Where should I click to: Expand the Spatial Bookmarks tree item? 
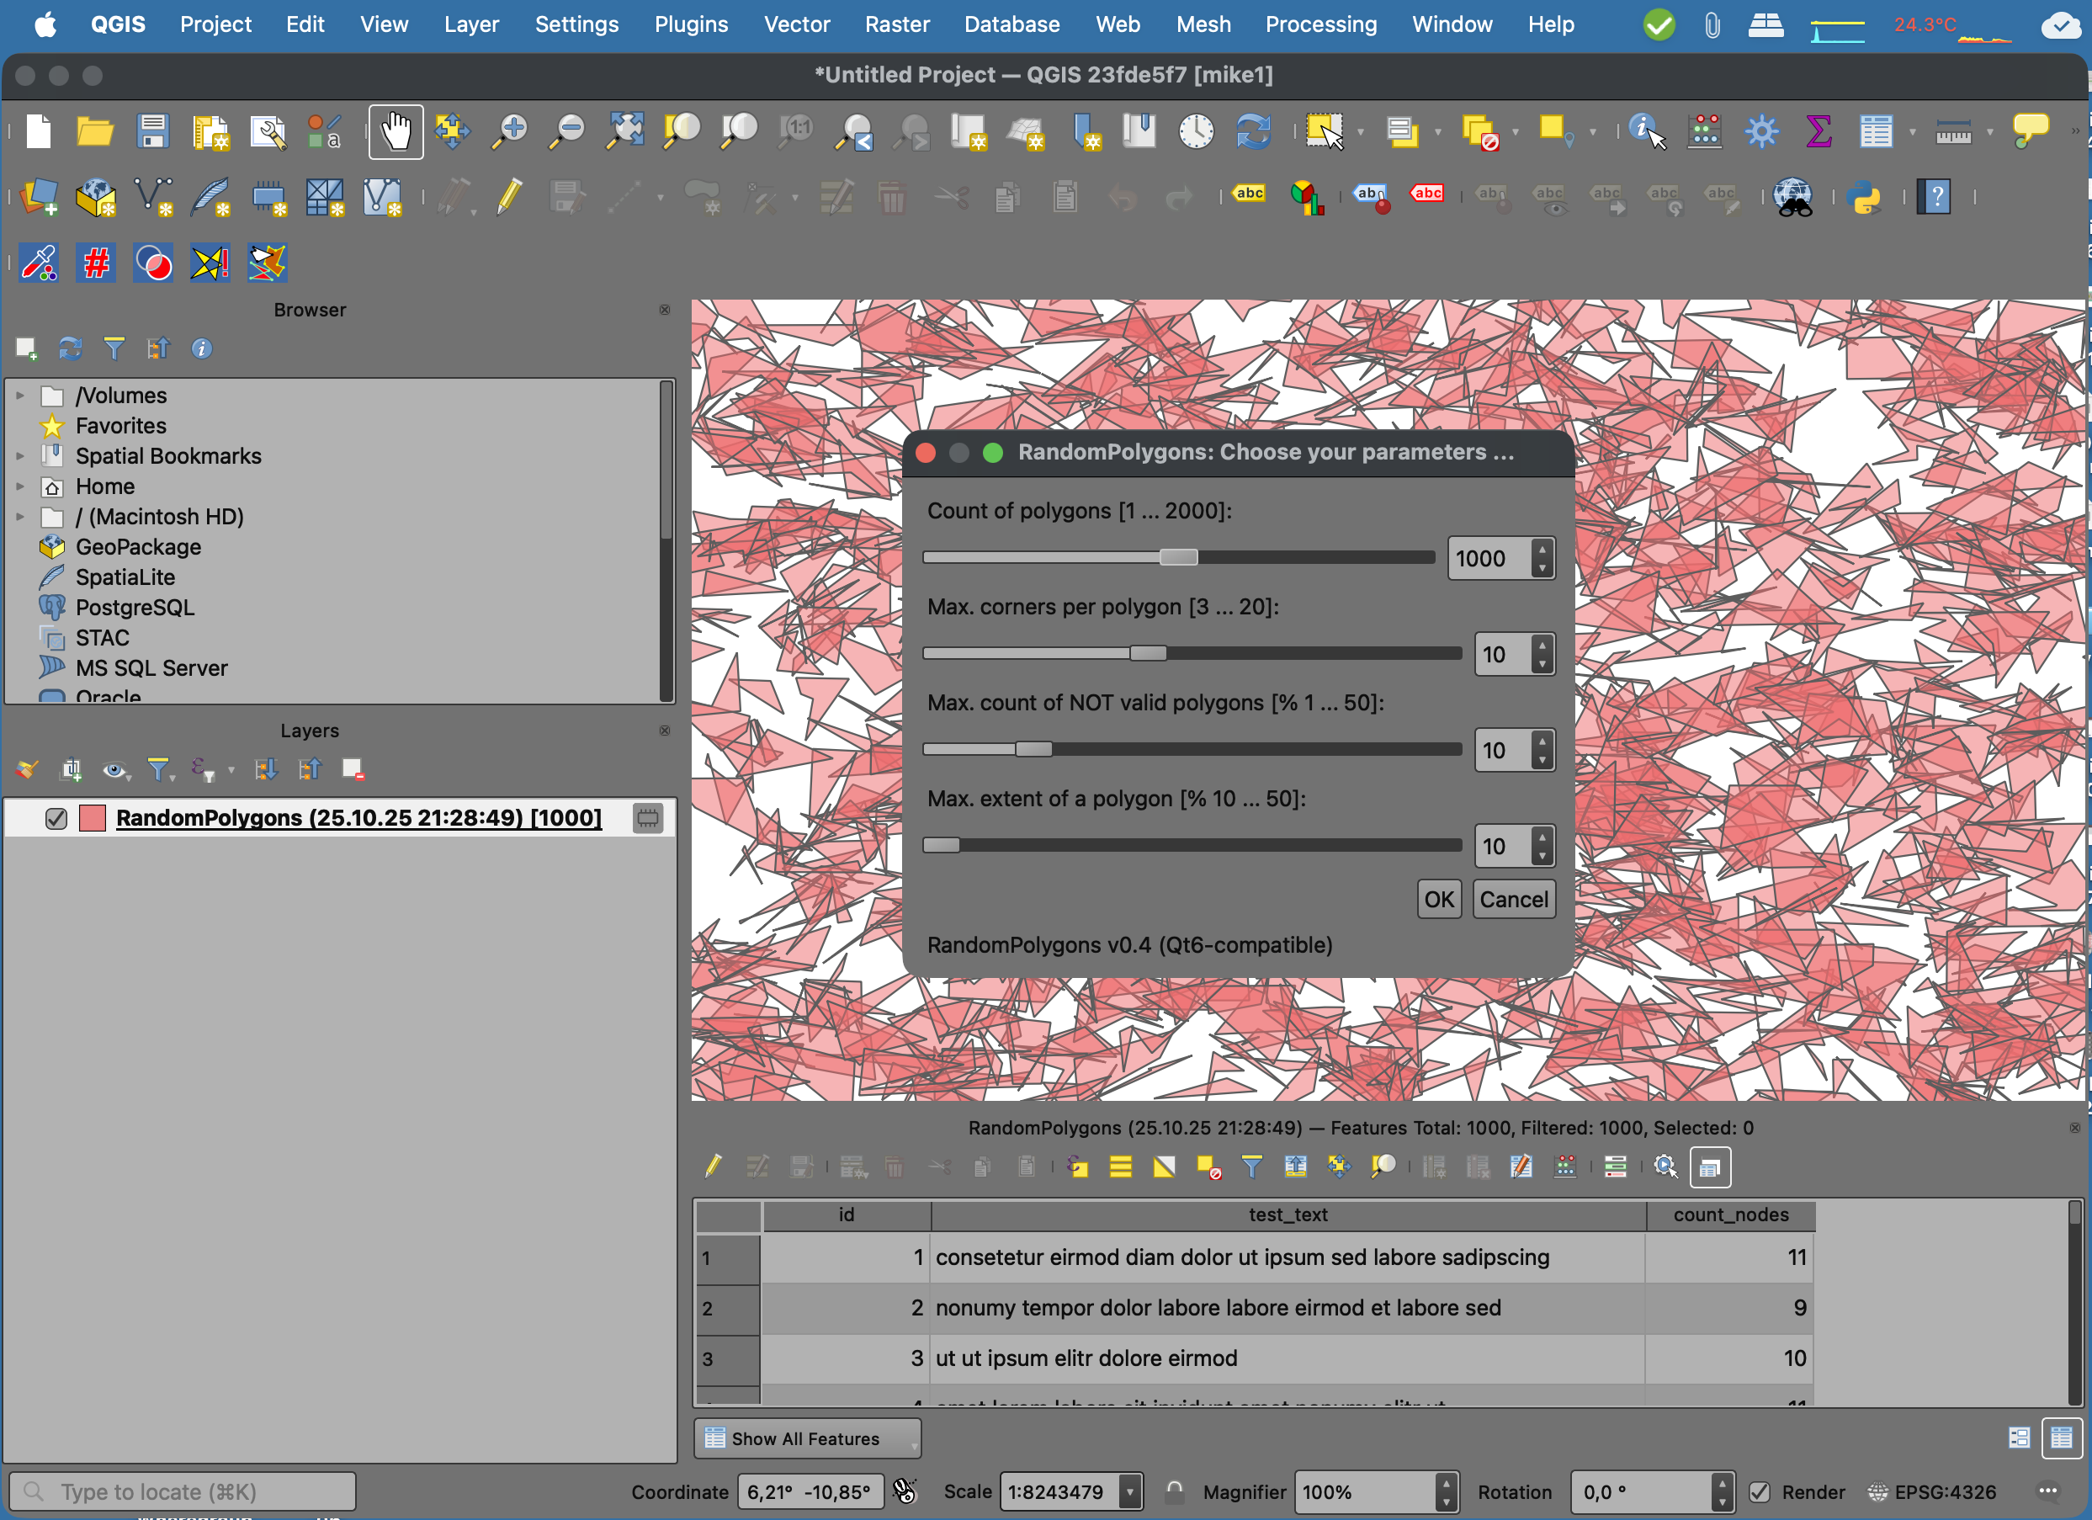pyautogui.click(x=20, y=455)
